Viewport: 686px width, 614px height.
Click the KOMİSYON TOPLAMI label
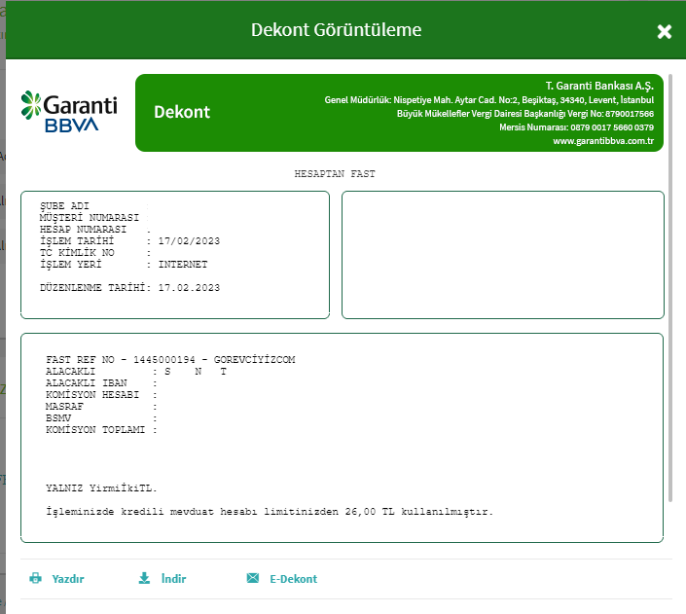coord(95,430)
